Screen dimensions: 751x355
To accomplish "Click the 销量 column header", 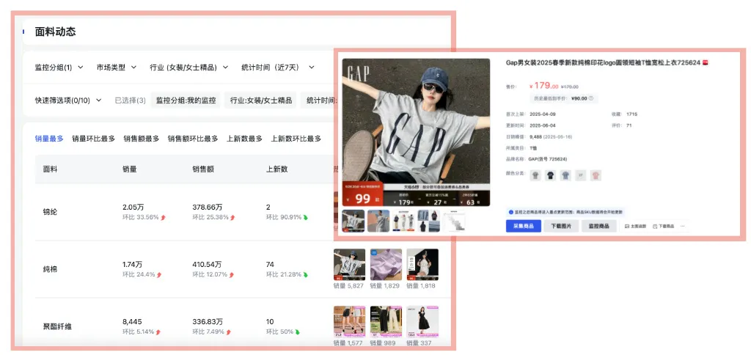I will click(130, 169).
